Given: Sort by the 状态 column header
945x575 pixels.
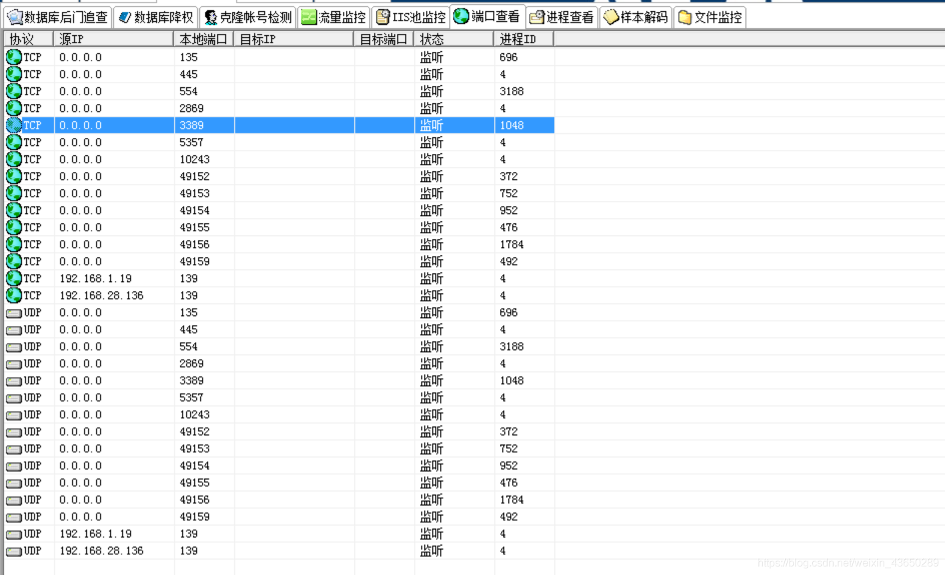Looking at the screenshot, I should pyautogui.click(x=454, y=39).
